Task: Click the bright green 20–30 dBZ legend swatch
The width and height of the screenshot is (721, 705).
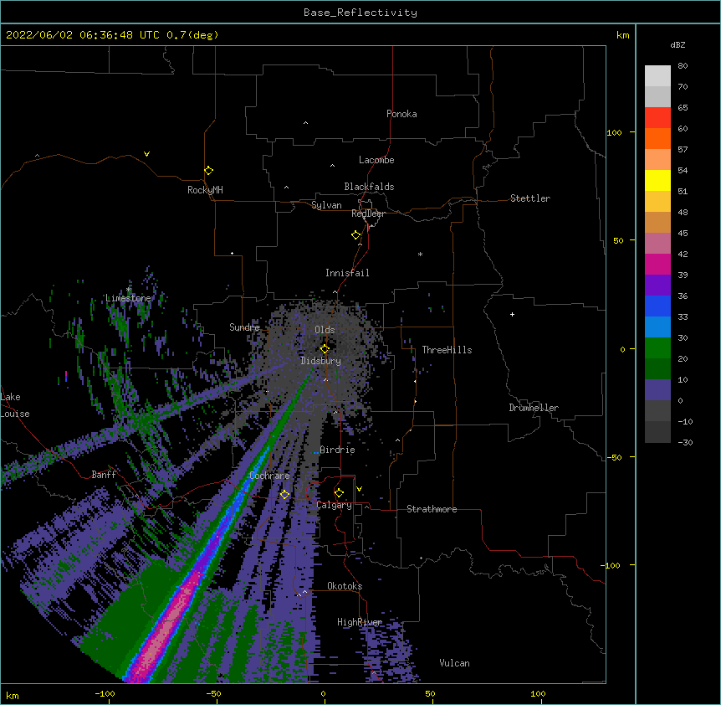Action: coord(657,348)
